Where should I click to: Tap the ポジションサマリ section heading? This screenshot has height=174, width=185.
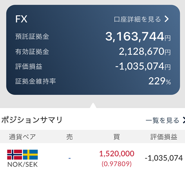(32, 120)
